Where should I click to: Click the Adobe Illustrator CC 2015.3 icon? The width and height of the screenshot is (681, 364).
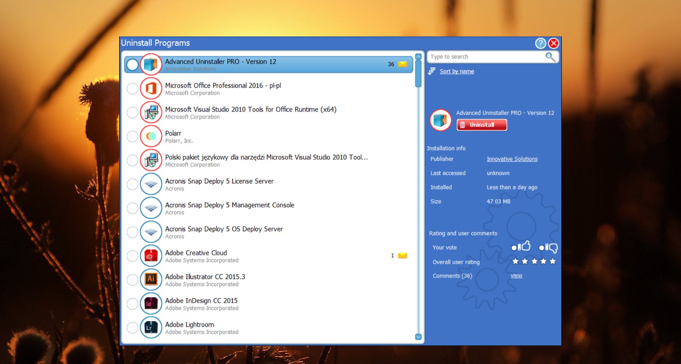coord(151,280)
